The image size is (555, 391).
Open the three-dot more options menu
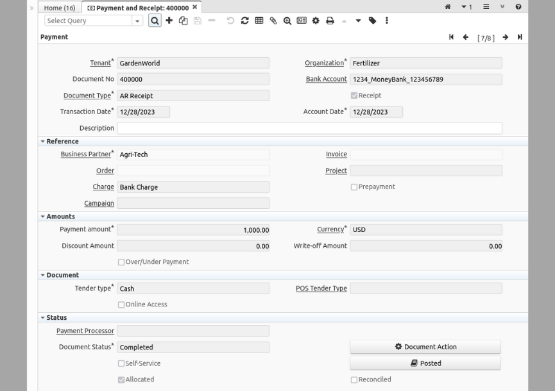click(x=386, y=21)
